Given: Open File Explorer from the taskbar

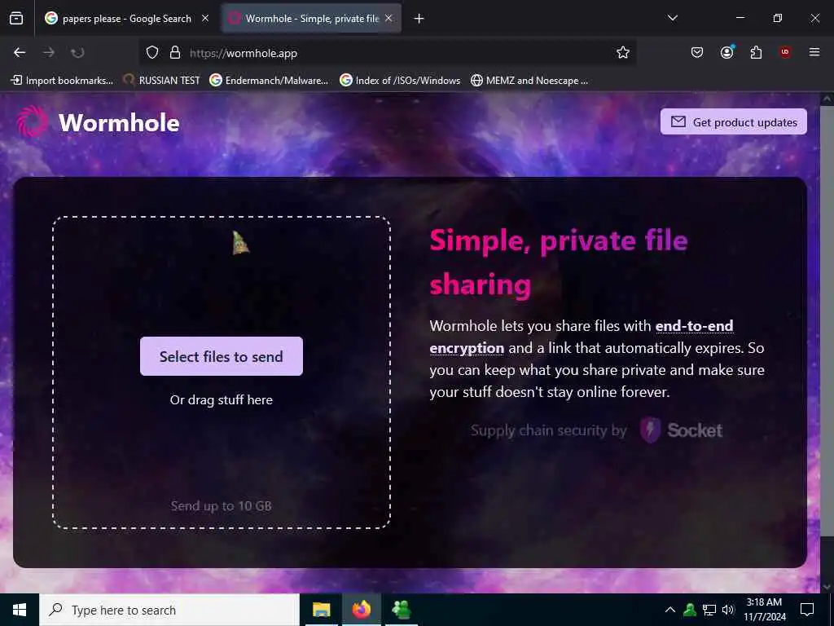Looking at the screenshot, I should [x=321, y=610].
